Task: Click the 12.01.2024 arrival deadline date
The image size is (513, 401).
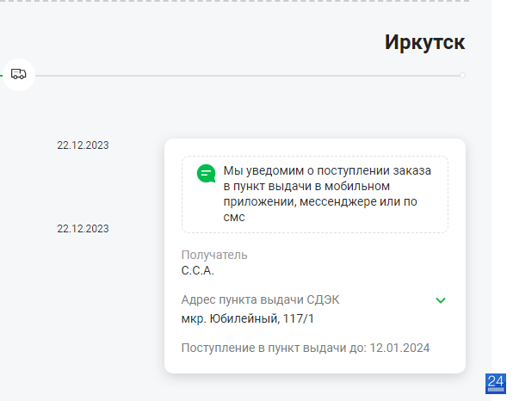Action: [399, 348]
